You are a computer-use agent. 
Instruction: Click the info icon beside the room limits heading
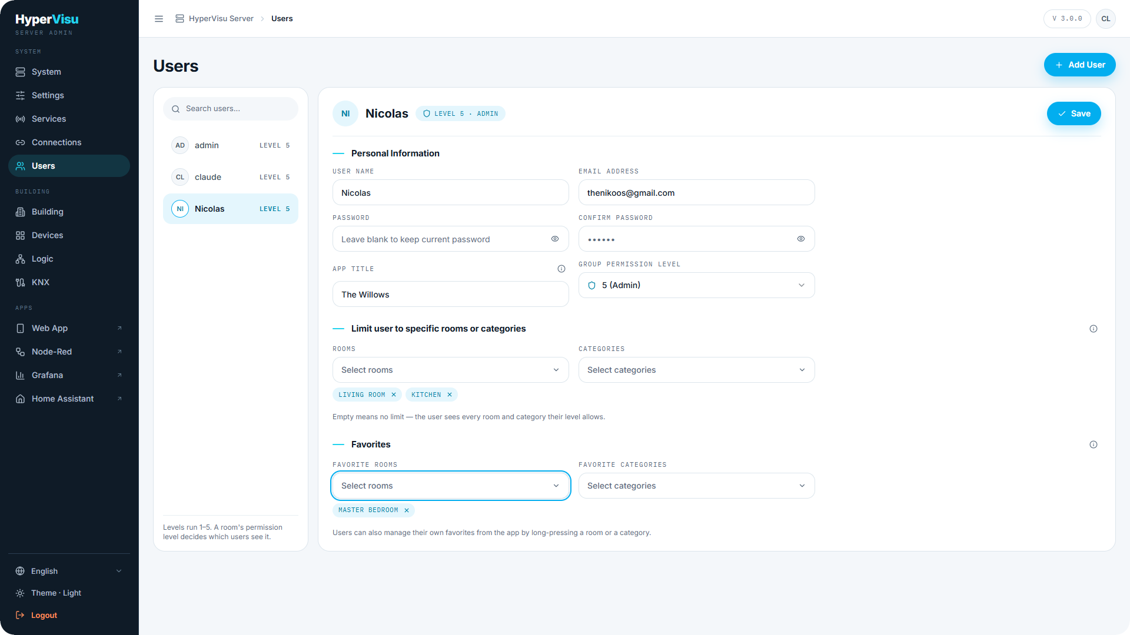pyautogui.click(x=1094, y=329)
